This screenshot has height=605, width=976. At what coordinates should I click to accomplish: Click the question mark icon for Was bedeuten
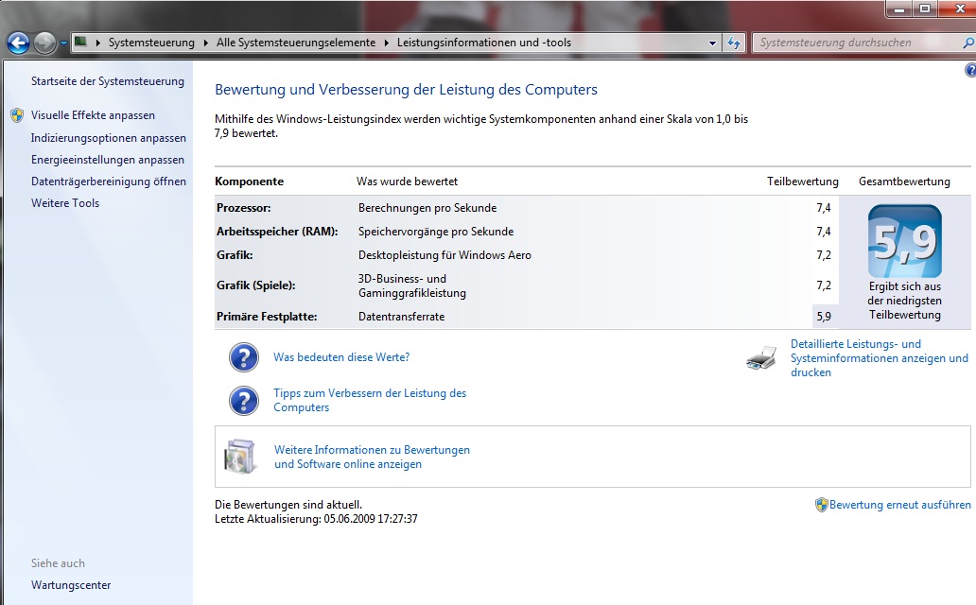coord(244,357)
